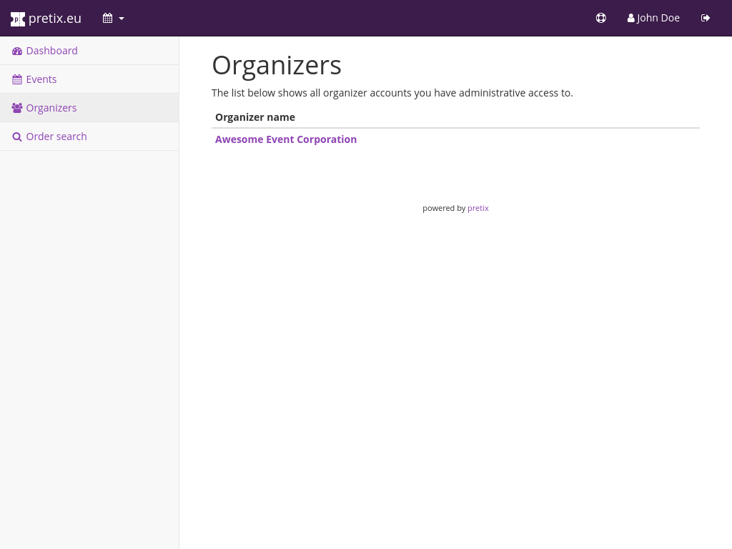
Task: Expand the event switcher dropdown caret
Action: pyautogui.click(x=122, y=19)
